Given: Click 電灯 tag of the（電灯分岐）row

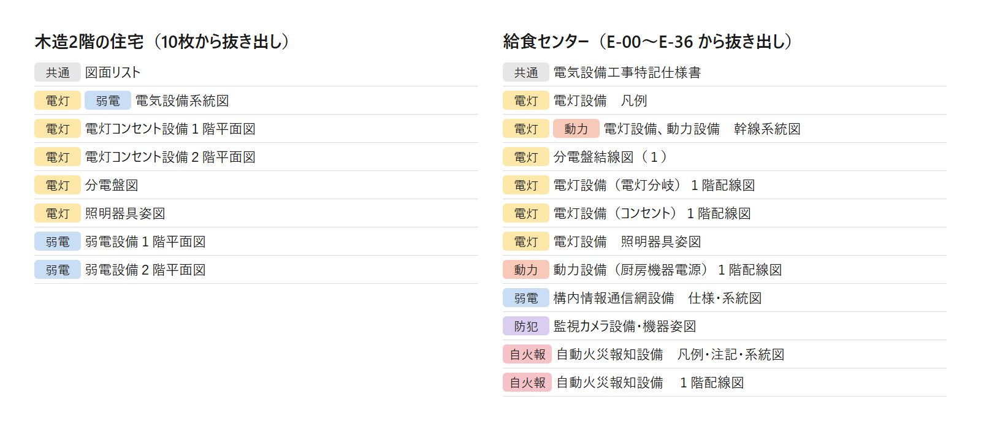Looking at the screenshot, I should click(526, 185).
